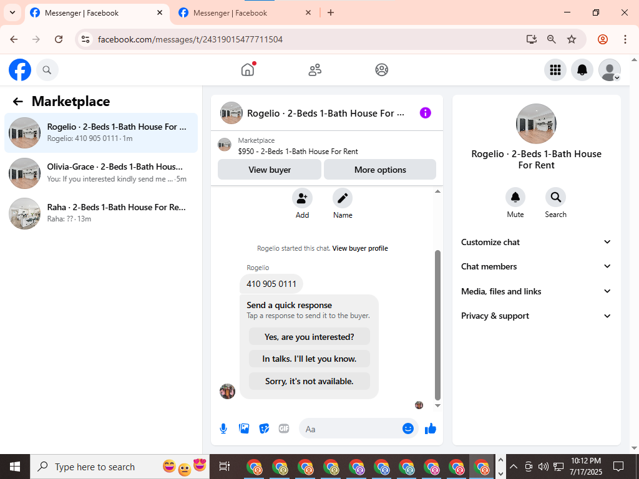The width and height of the screenshot is (639, 479).
Task: Open the $950 Marketplace listing link
Action: (x=298, y=152)
